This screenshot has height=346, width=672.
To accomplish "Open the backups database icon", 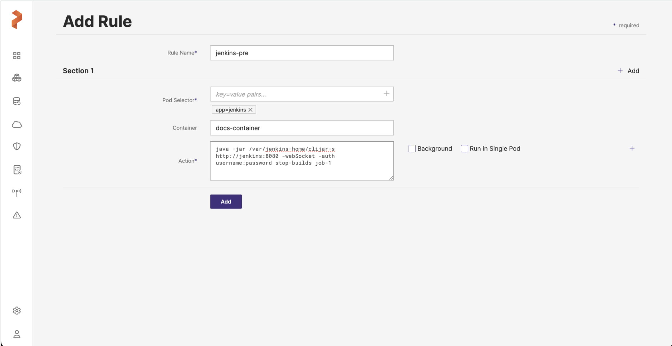I will (x=17, y=101).
